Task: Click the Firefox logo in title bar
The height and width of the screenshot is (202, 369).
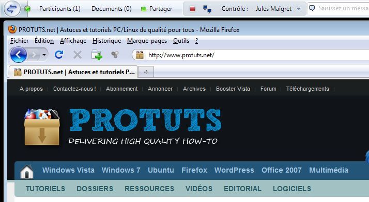Action: point(12,29)
